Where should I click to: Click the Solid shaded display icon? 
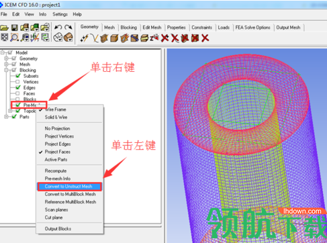(68, 38)
